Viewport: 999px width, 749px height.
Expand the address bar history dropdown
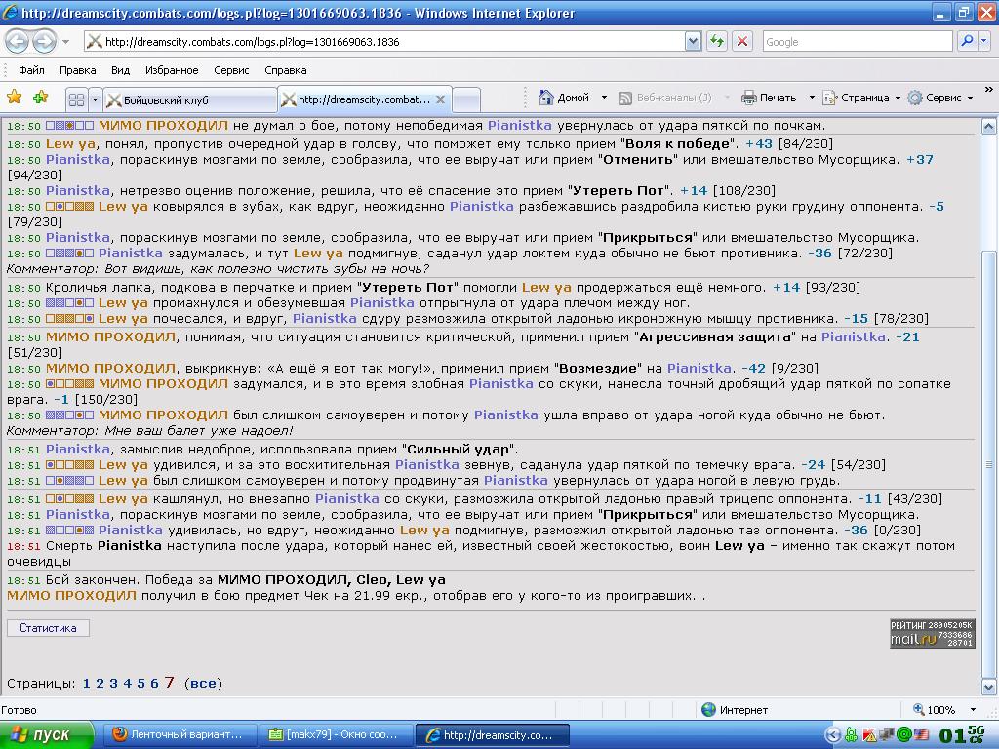694,41
